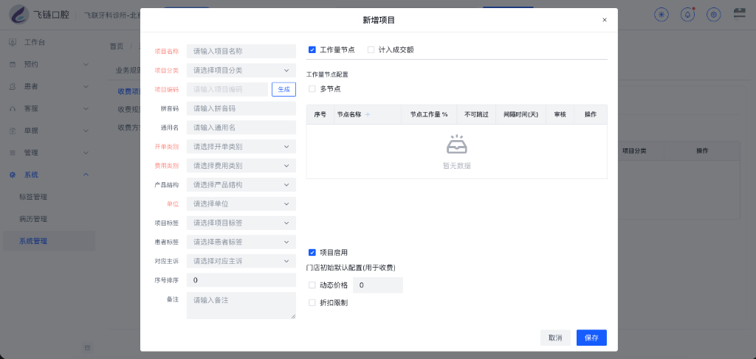
Task: Open the 开单类别 dropdown
Action: (241, 146)
